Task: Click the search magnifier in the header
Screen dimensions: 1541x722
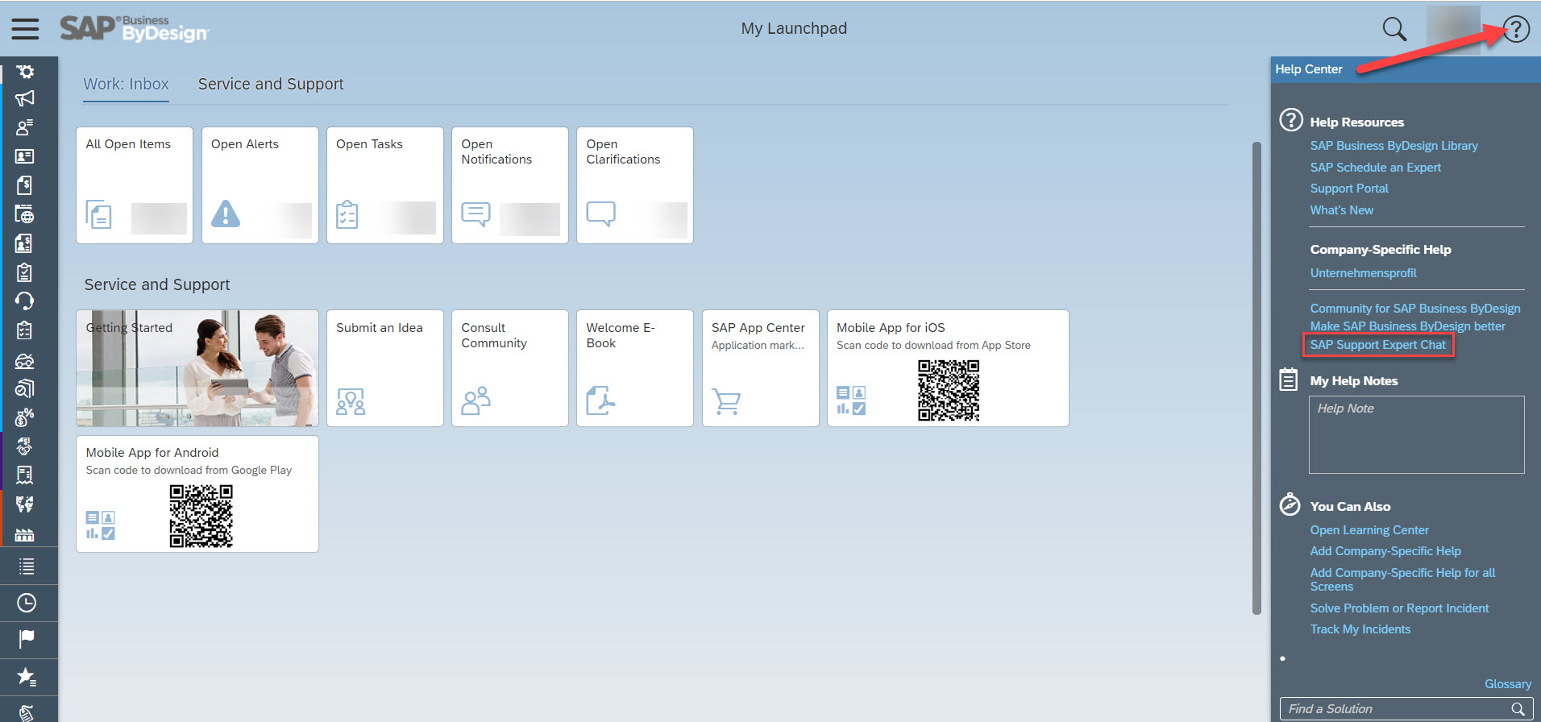Action: [x=1394, y=29]
